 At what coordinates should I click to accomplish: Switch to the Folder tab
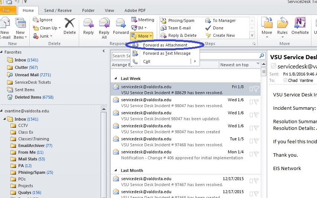point(88,10)
